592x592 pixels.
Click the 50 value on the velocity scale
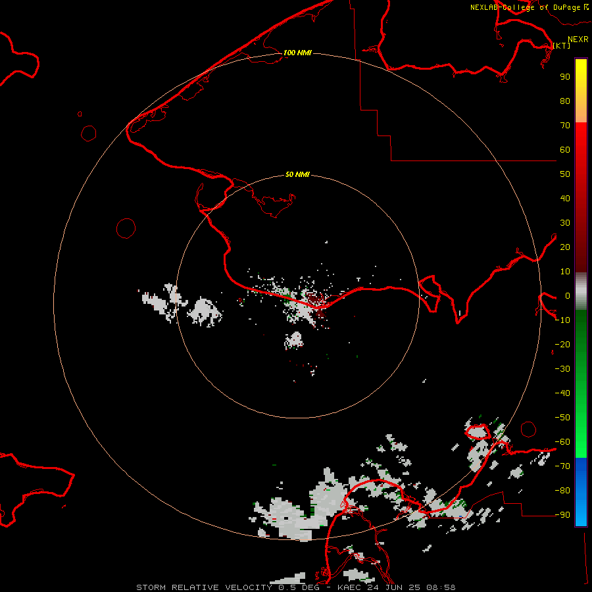tap(565, 174)
